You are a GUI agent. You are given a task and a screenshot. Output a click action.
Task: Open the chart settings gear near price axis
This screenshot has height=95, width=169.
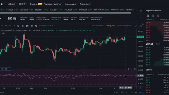[x=143, y=24]
